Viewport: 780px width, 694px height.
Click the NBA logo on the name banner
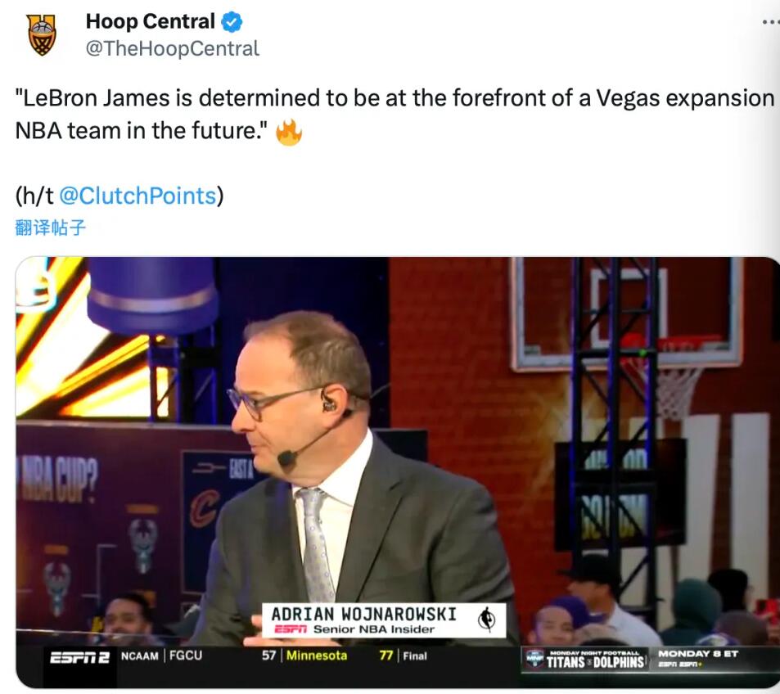point(487,620)
